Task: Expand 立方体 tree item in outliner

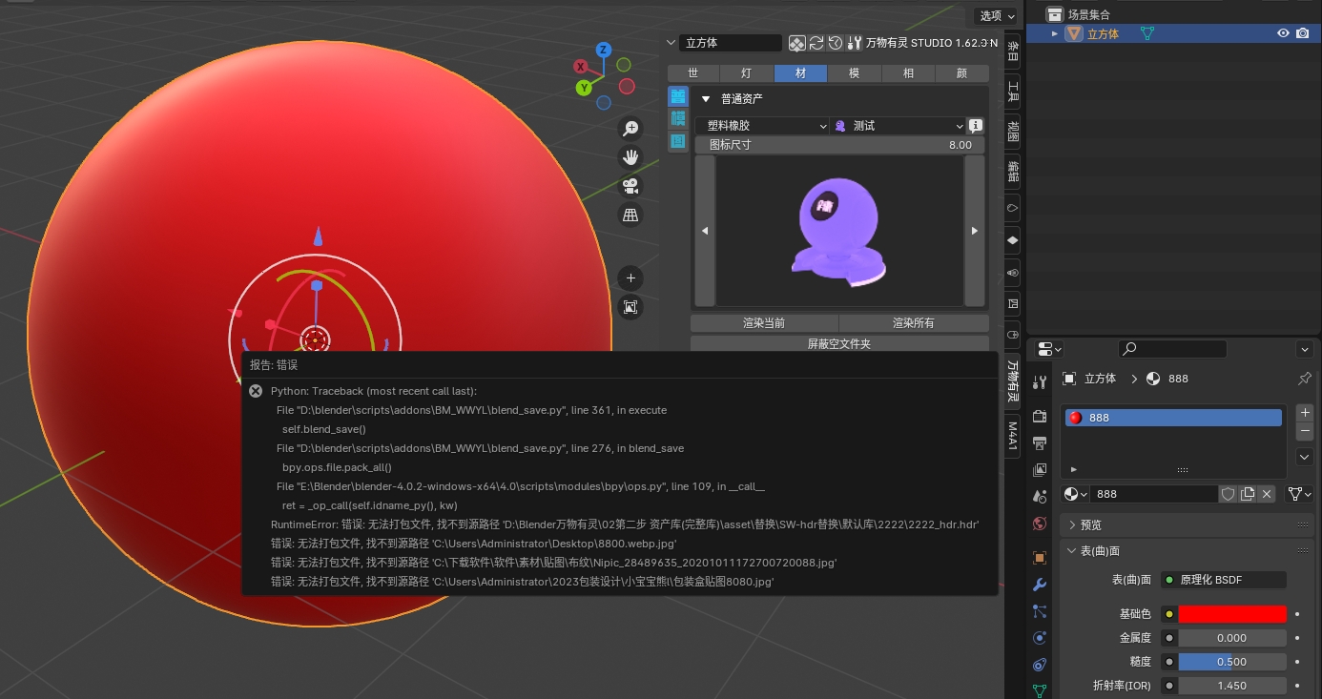Action: point(1055,33)
